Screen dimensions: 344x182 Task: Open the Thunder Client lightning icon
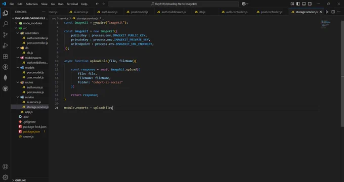click(5, 67)
